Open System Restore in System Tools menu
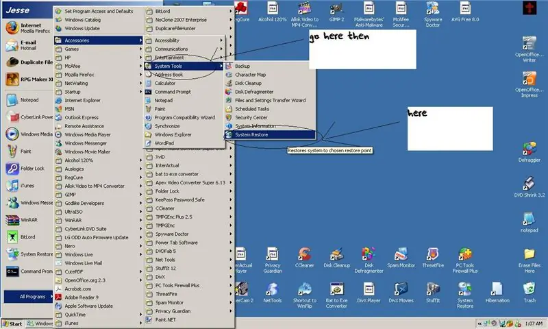The height and width of the screenshot is (329, 548). pyautogui.click(x=269, y=134)
